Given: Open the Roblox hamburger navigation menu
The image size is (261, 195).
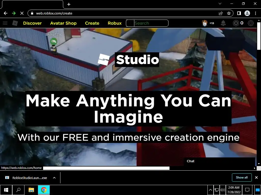Looking at the screenshot, I should click(x=5, y=23).
